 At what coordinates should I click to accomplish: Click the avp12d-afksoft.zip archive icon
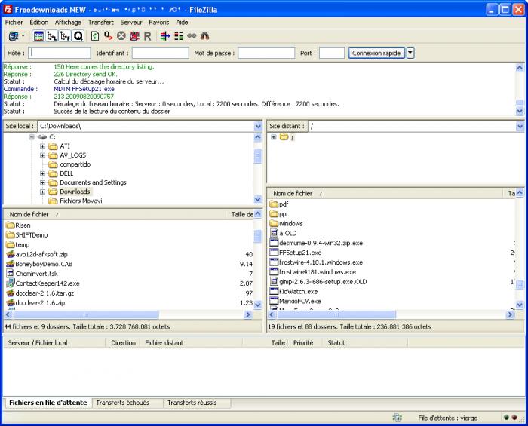10,254
